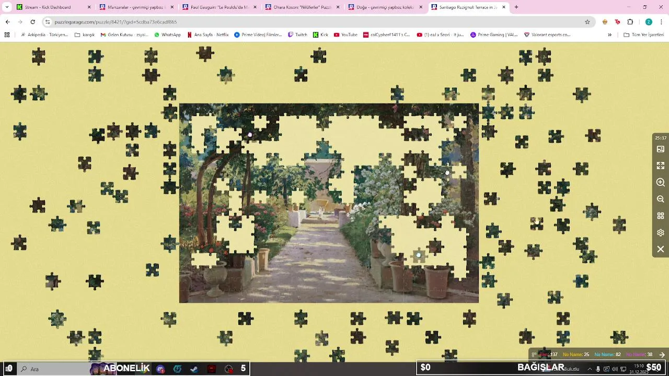Reload the puzzlegarage page

point(32,22)
